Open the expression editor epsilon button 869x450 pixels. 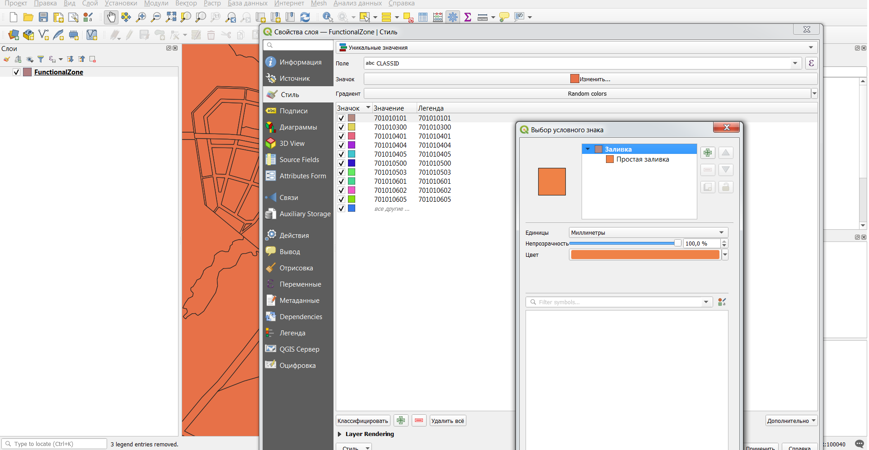point(811,63)
